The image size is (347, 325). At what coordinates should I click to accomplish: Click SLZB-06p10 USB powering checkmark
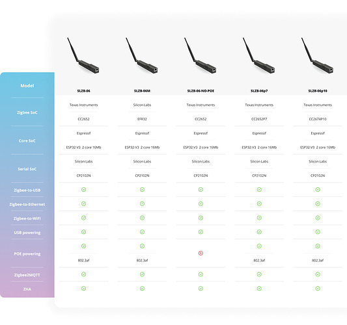(x=318, y=232)
